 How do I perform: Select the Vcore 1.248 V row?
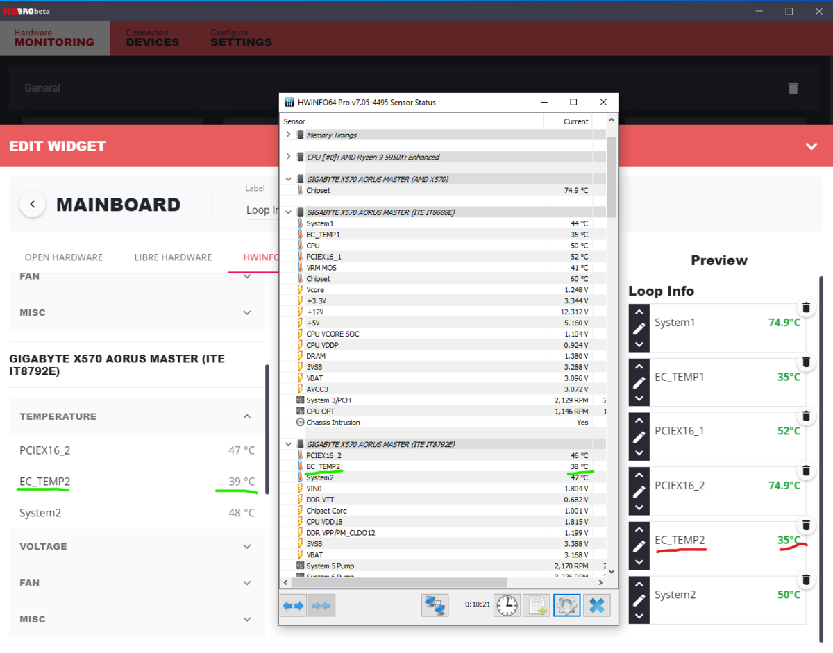coord(443,290)
